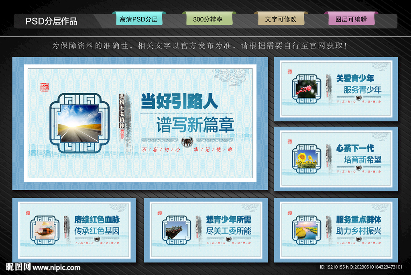Click the 传承红色基因 subtitle text
This screenshot has height=275, width=411.
tap(97, 231)
